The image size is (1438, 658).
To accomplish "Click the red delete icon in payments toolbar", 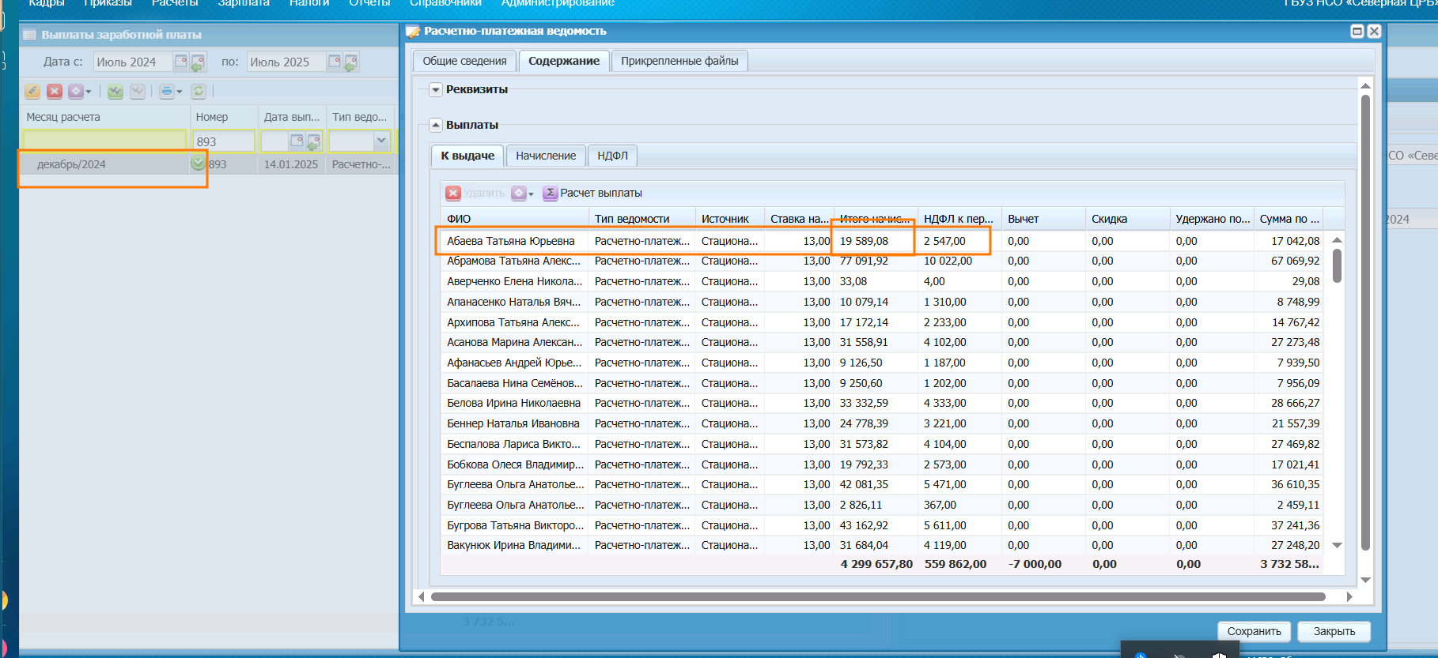I will click(55, 92).
